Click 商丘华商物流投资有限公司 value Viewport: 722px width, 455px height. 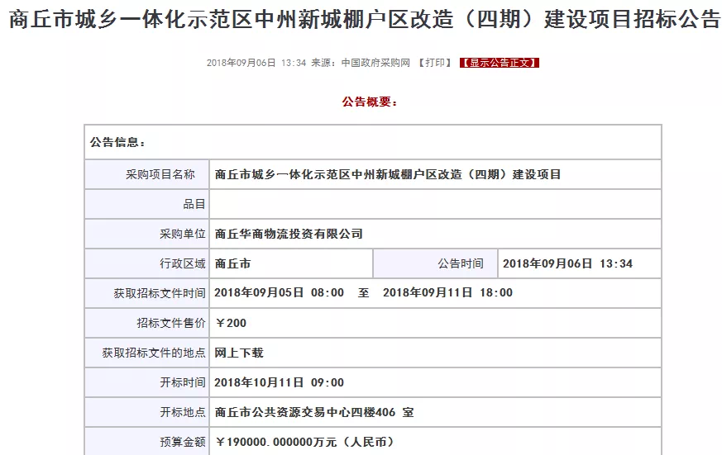click(x=289, y=234)
